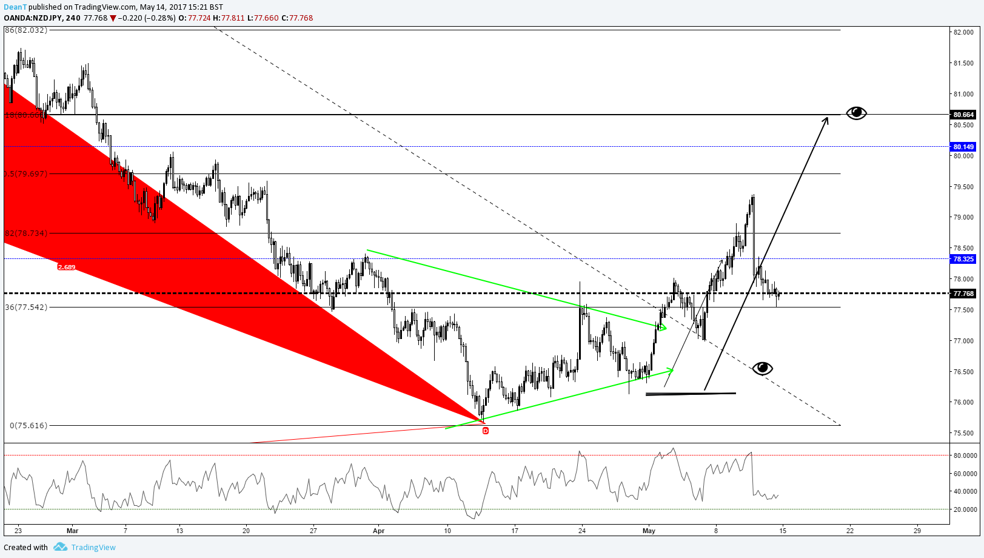Click the May label on the time axis
Screen dimensions: 984x558
pos(649,531)
